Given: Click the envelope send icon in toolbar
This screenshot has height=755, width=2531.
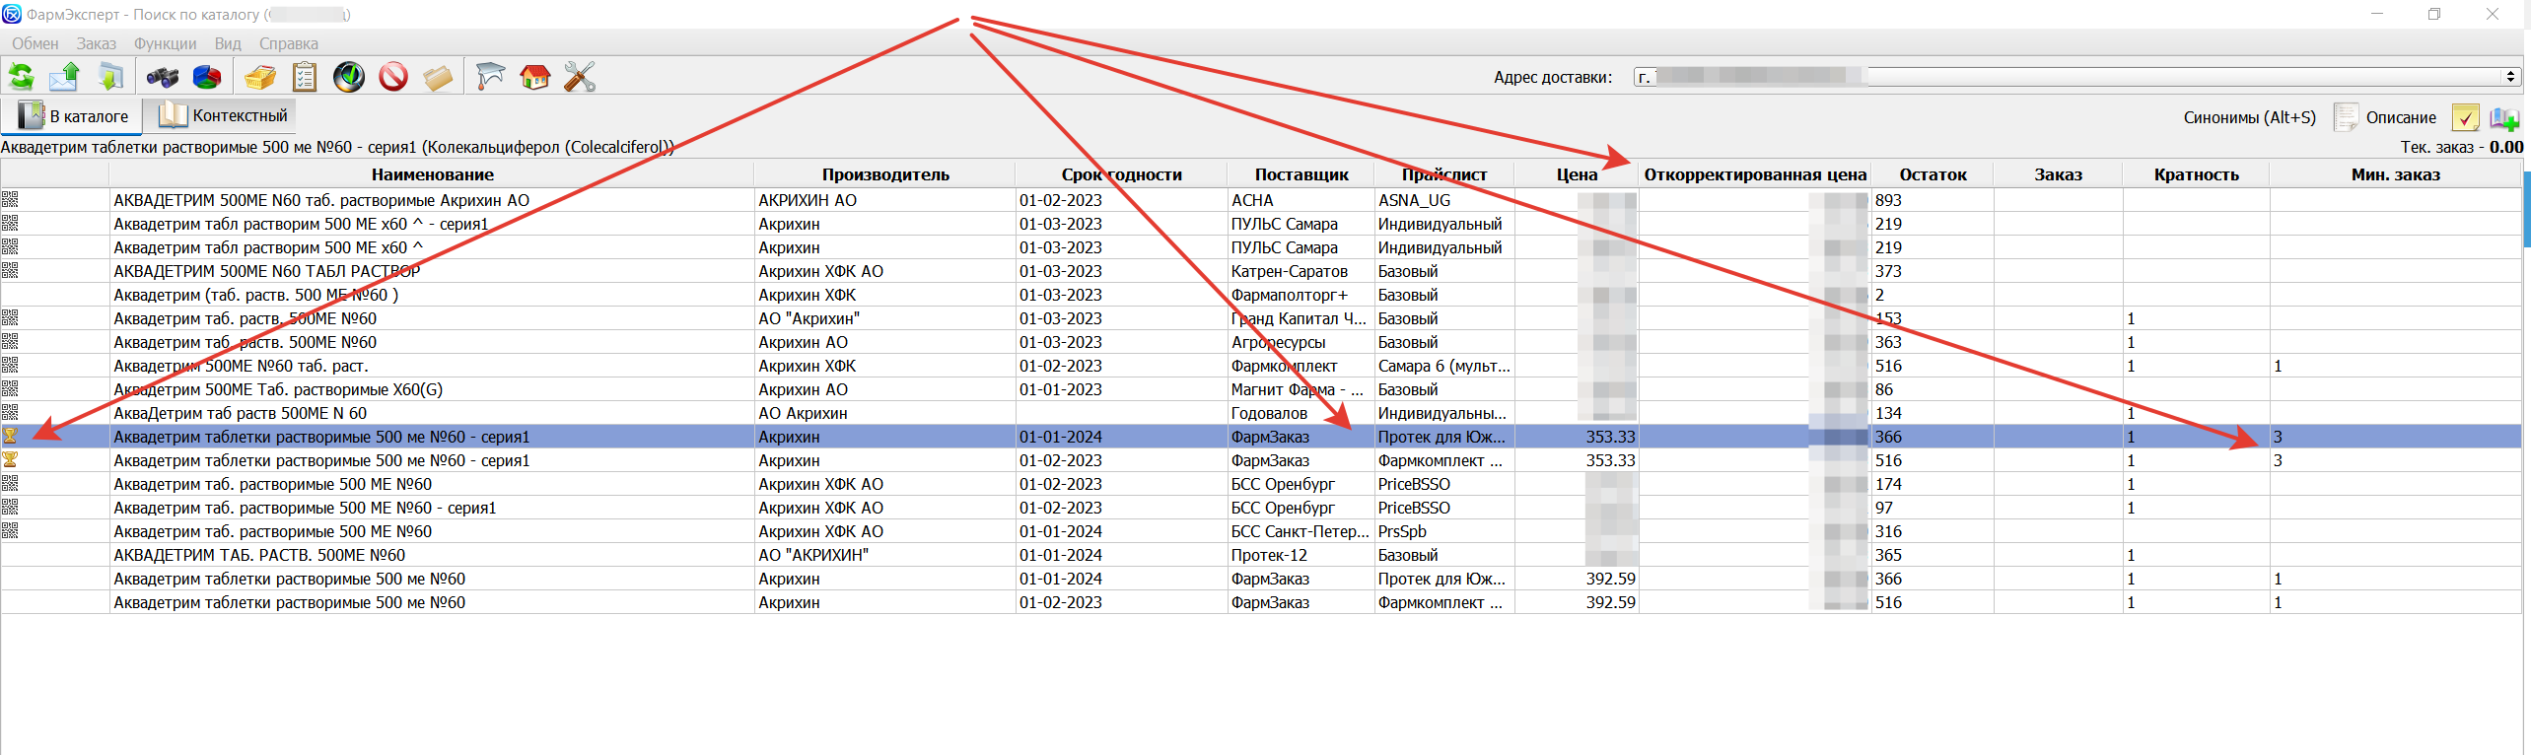Looking at the screenshot, I should [x=65, y=77].
